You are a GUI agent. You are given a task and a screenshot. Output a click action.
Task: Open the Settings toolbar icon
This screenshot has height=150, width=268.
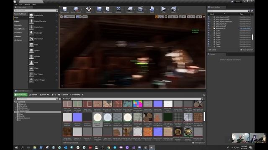click(x=118, y=10)
